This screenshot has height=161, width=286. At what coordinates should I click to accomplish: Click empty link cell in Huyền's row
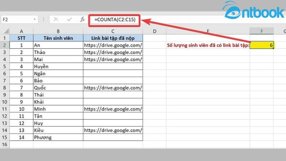coord(113,67)
